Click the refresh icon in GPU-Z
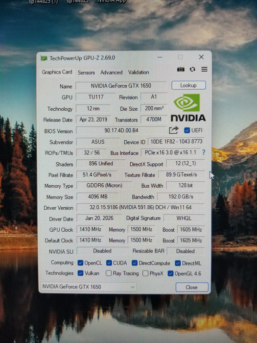The height and width of the screenshot is (343, 257). 192,70
